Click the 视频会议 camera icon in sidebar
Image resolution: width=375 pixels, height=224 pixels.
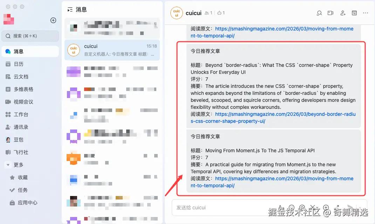pos(8,102)
